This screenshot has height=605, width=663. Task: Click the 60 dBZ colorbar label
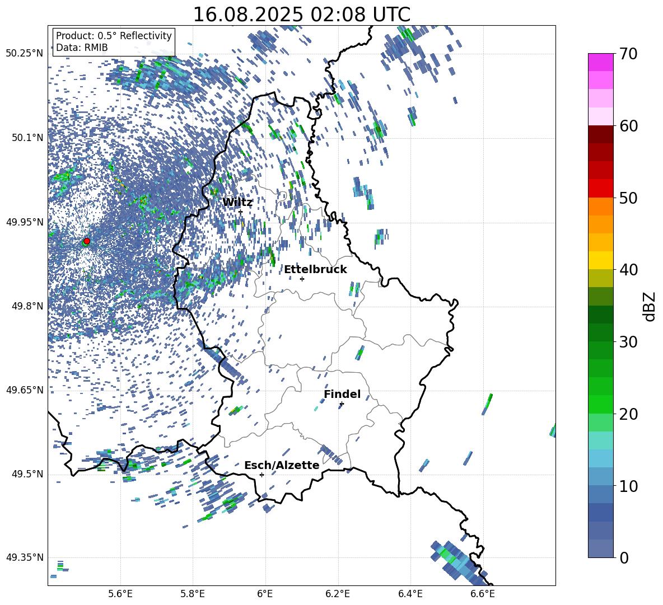[628, 126]
